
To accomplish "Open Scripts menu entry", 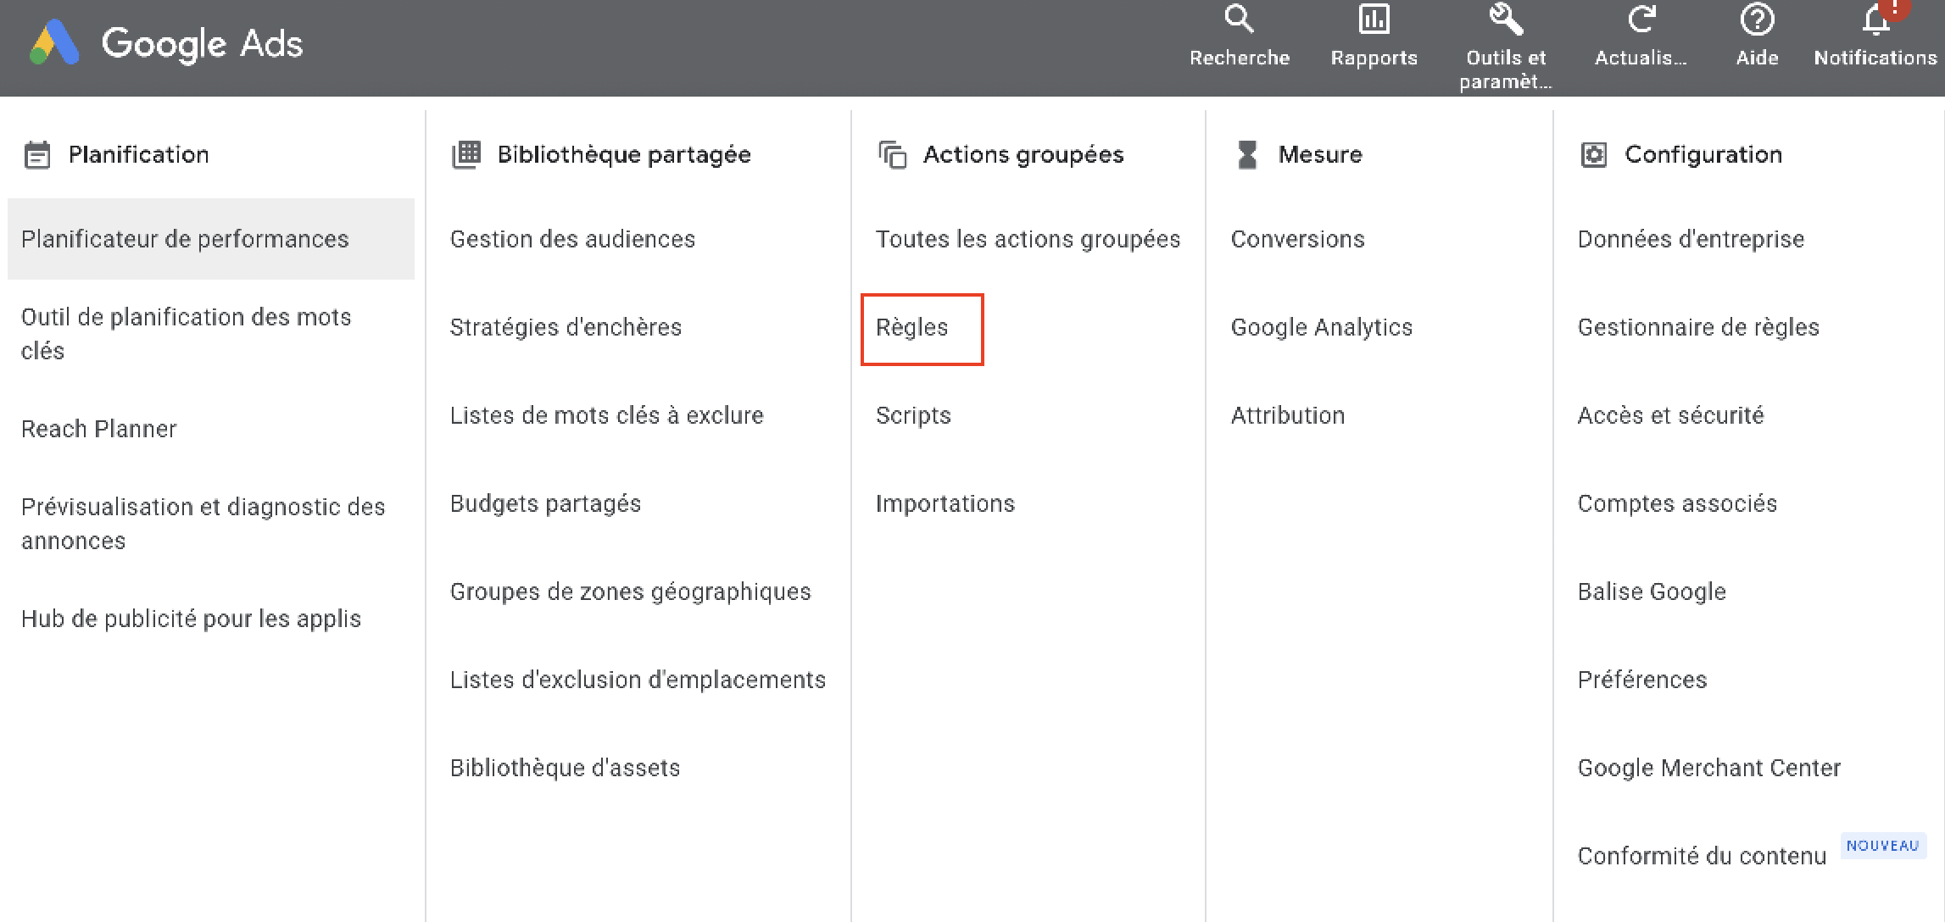I will point(913,416).
